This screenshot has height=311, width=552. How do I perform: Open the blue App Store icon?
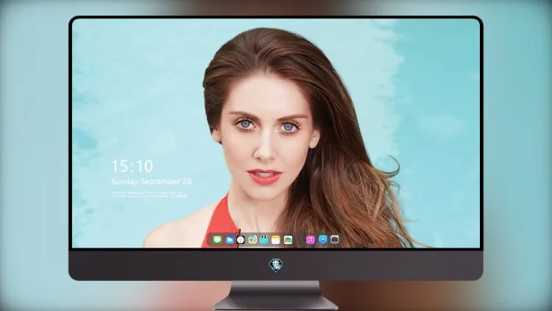coord(323,240)
